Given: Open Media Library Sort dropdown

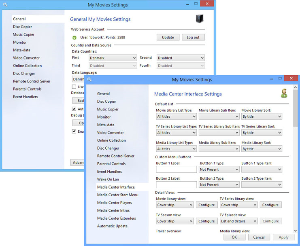Looking at the screenshot, I should coord(262,149).
